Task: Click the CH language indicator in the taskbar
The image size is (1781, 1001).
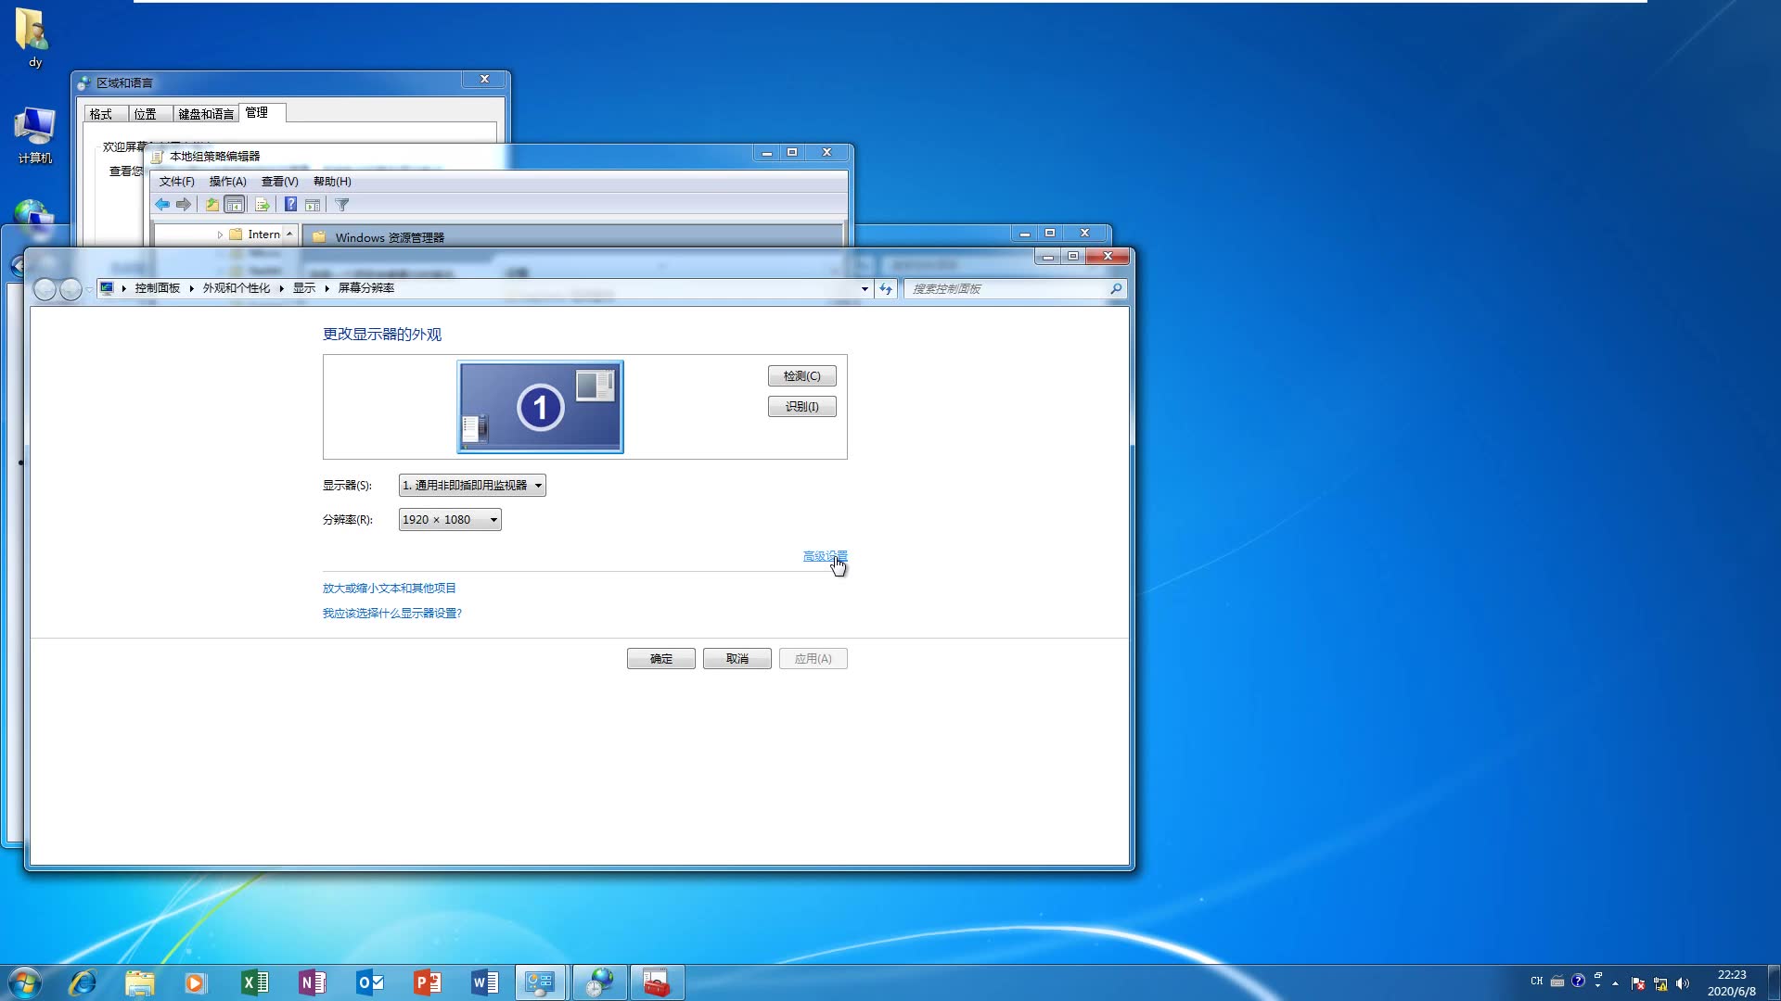Action: 1537,981
